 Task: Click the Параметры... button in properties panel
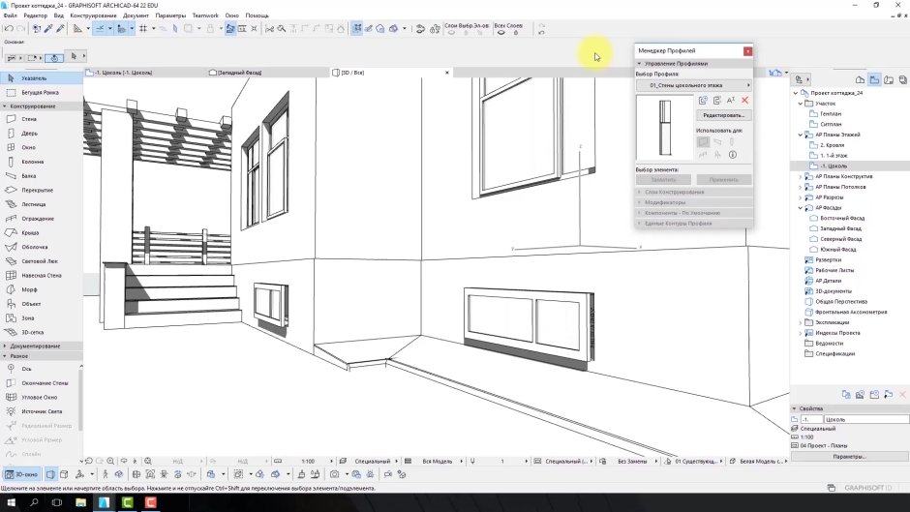click(849, 456)
